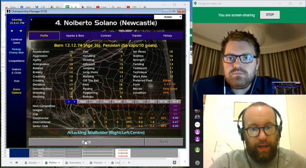Select the white logo participant avatar in Hangouts
This screenshot has width=306, height=168.
197,125
